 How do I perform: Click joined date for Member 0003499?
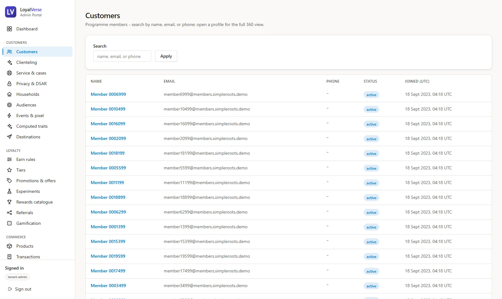click(x=428, y=286)
